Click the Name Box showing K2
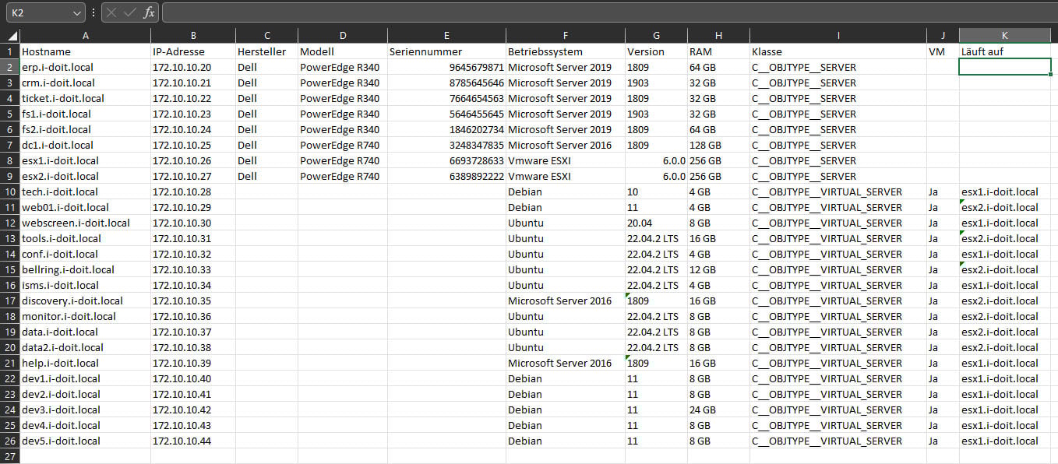 [39, 13]
